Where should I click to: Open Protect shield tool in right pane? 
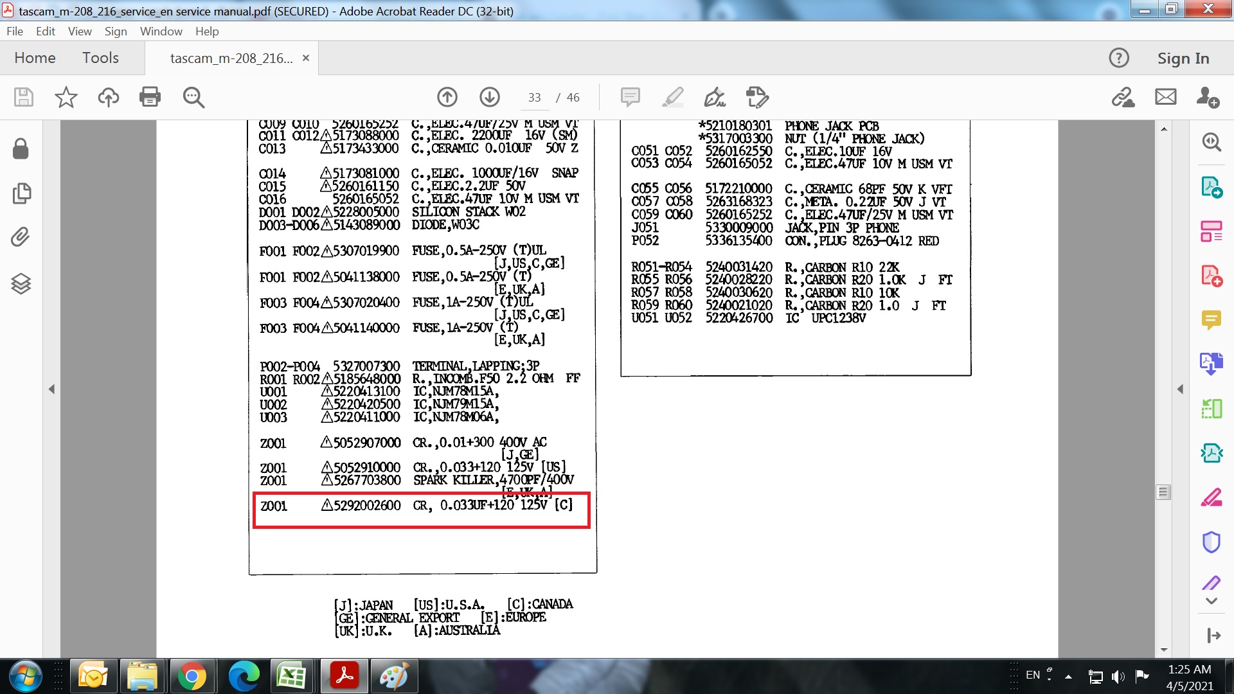[1212, 542]
